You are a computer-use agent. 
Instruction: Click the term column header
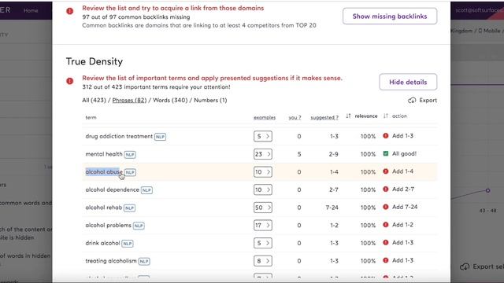(91, 117)
